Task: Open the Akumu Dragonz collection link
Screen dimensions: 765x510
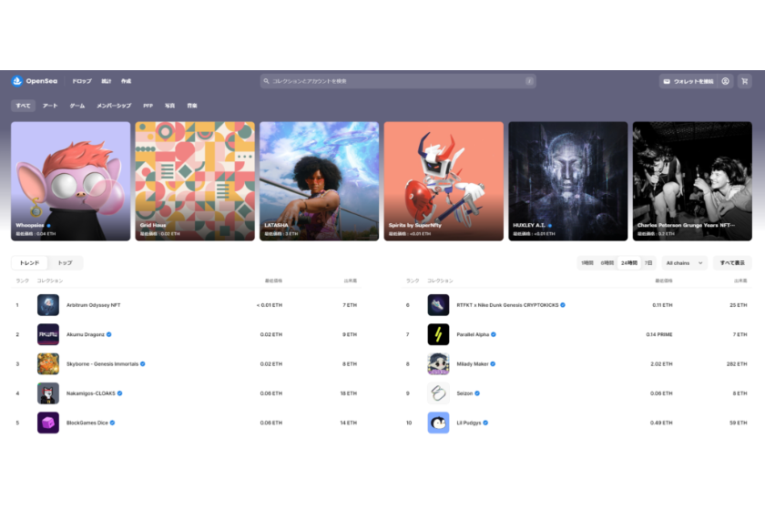Action: 86,334
